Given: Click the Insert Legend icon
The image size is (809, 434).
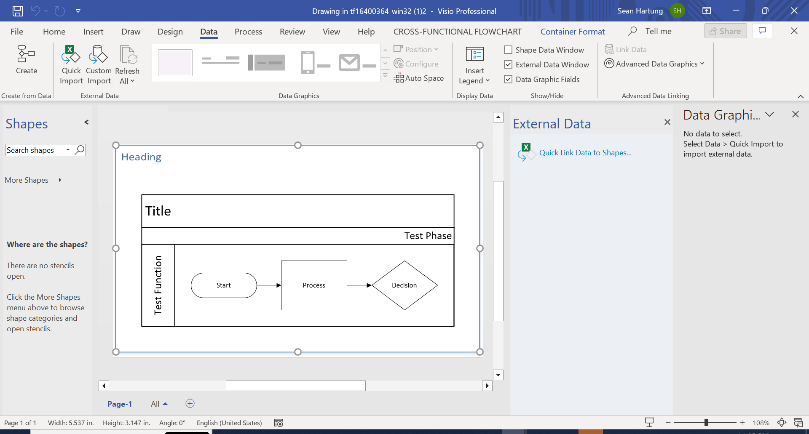Looking at the screenshot, I should (474, 54).
